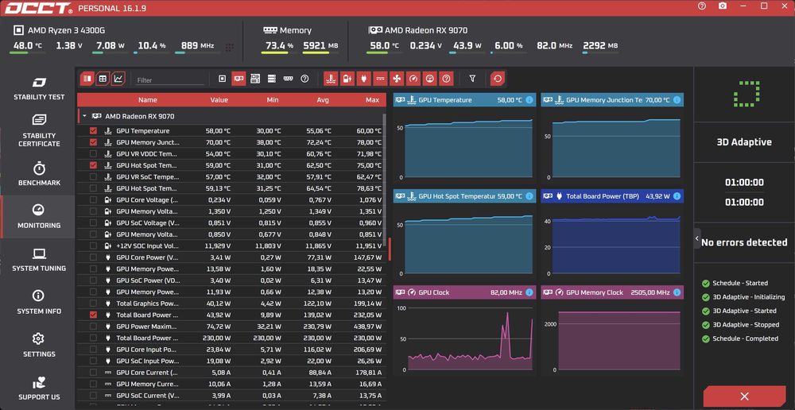Viewport: 795px width, 410px height.
Task: Click the funnel filter icon
Action: [472, 79]
